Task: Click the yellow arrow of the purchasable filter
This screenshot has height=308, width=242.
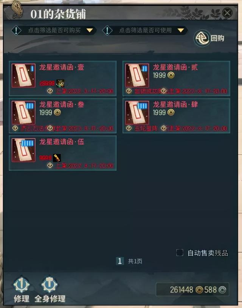Action: click(x=90, y=30)
